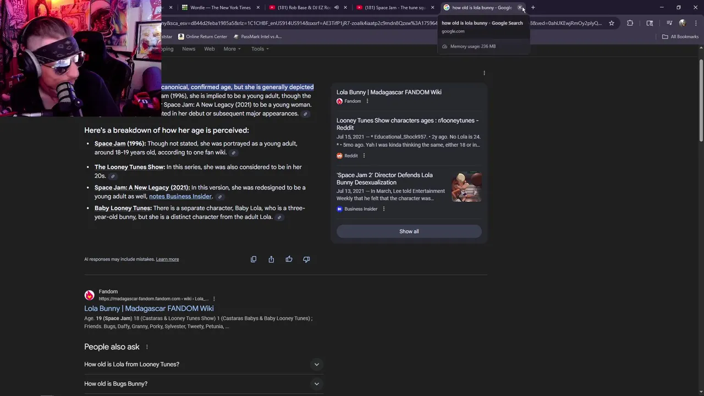Open the PassMark Intel vs A... bookmark
The height and width of the screenshot is (396, 704).
257,36
